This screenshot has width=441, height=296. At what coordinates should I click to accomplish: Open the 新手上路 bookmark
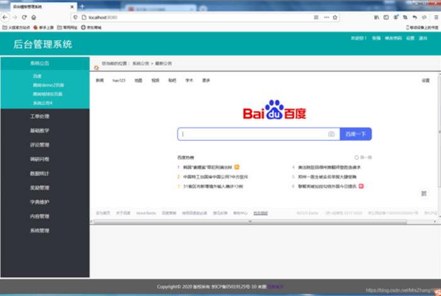click(43, 28)
